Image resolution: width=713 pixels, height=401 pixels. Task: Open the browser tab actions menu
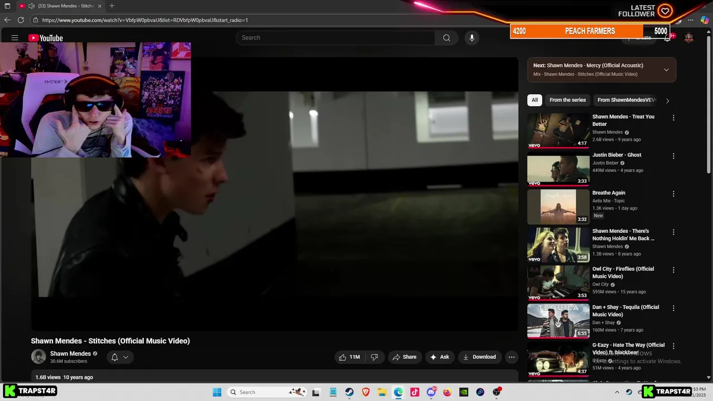[x=7, y=6]
